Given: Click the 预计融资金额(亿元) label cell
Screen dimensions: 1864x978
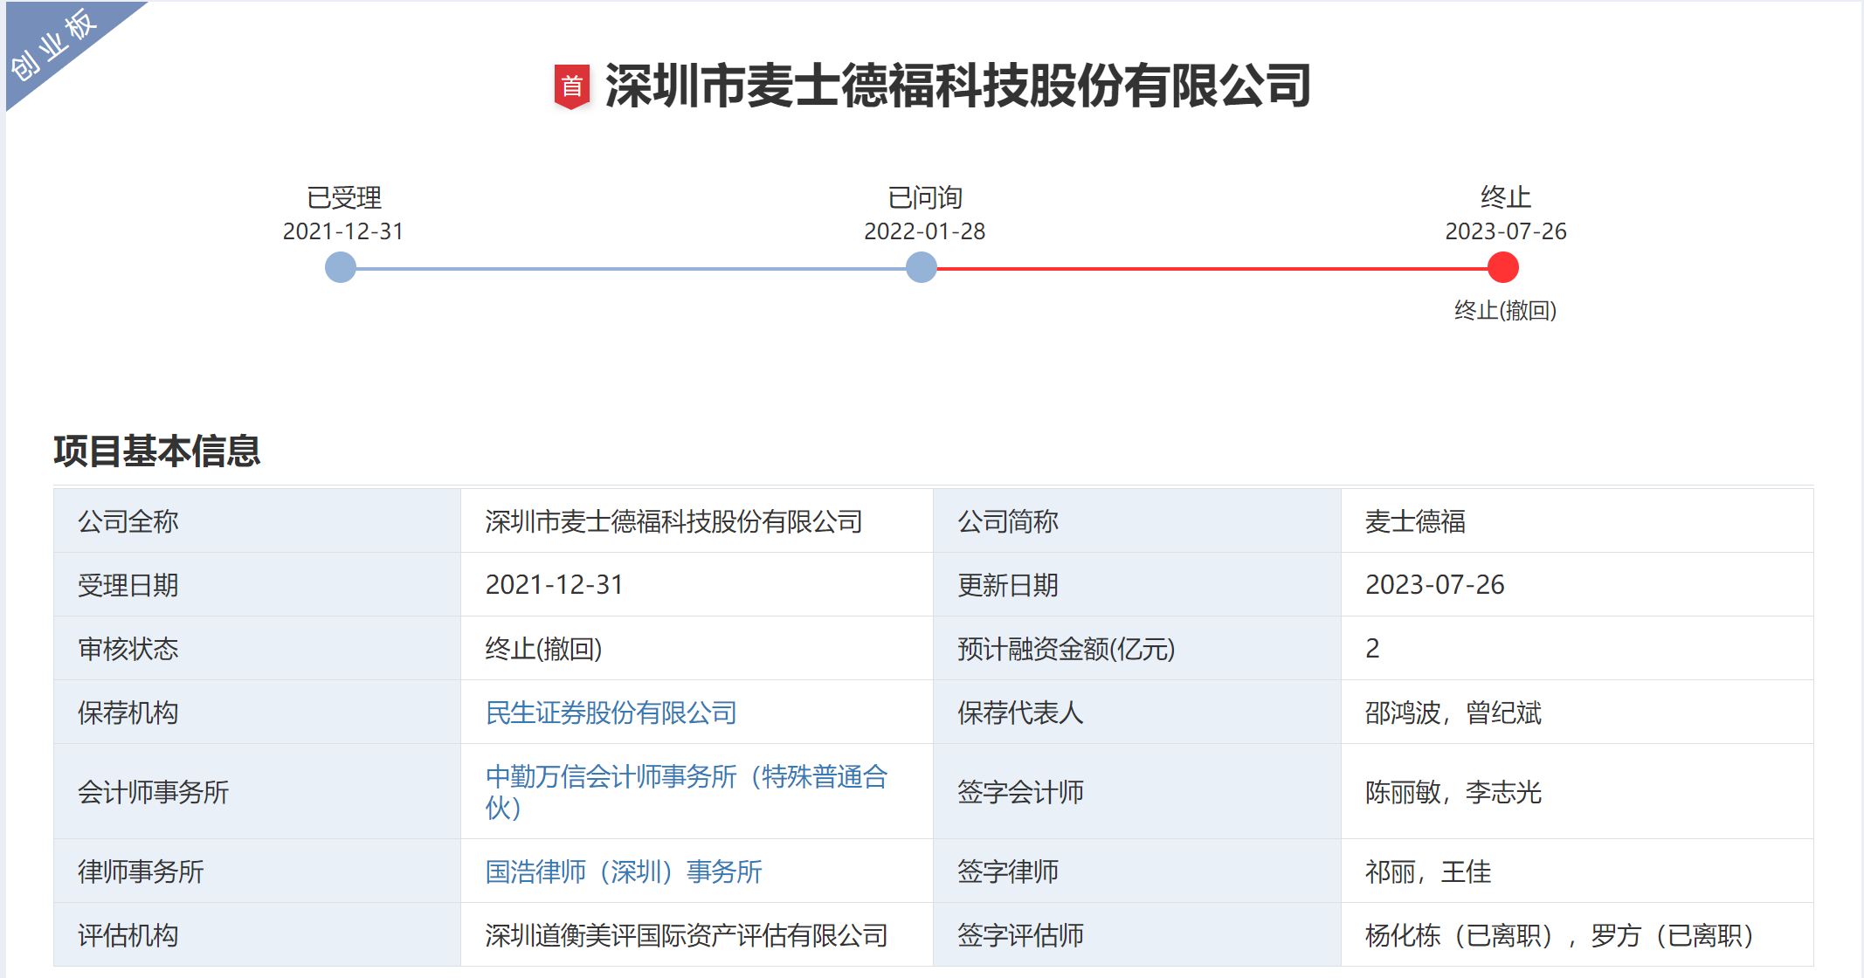Looking at the screenshot, I should 1137,649.
